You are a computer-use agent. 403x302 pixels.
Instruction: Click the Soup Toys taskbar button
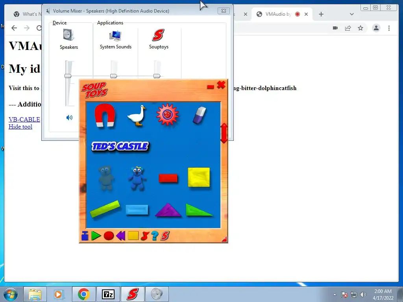click(132, 294)
